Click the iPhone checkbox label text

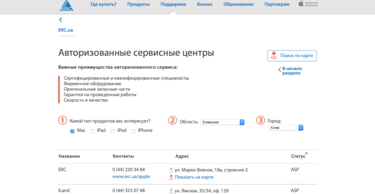point(145,130)
